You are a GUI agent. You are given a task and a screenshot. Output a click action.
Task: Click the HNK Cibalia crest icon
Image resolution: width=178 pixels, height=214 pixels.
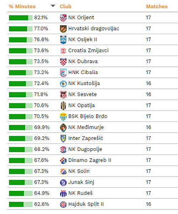63,73
